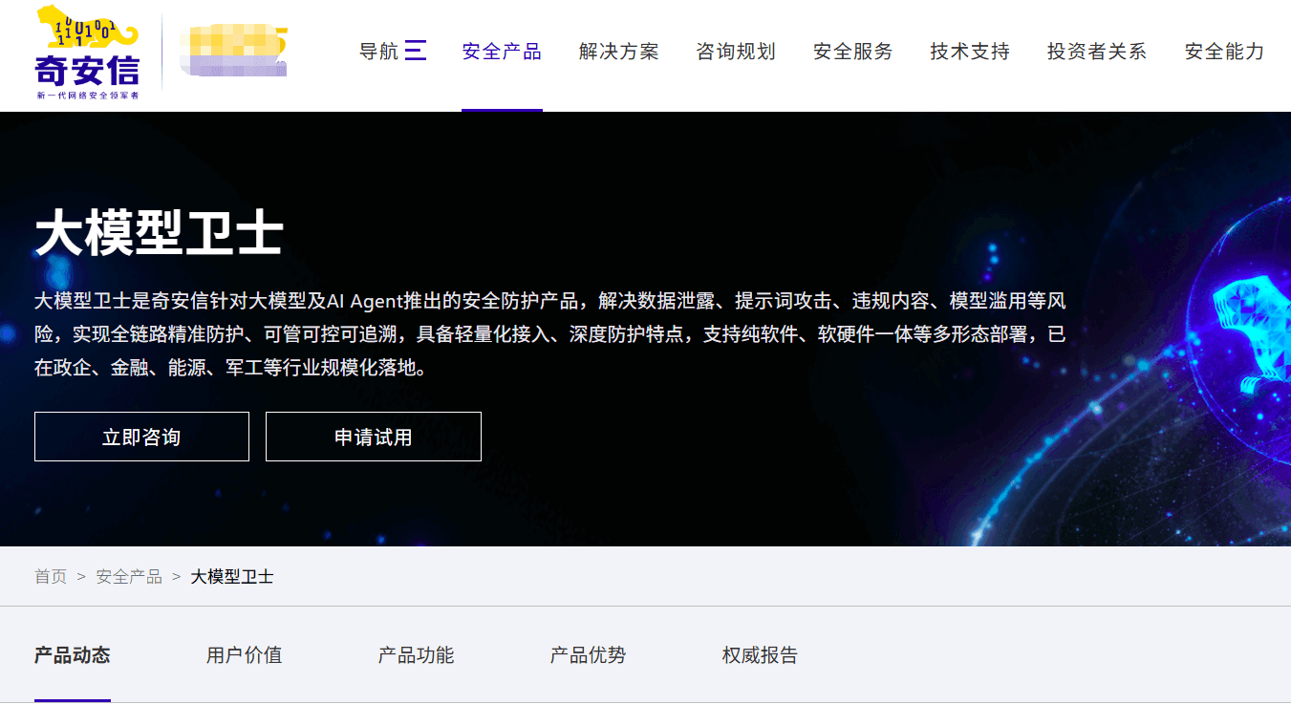Open the 解决方案 menu
Image resolution: width=1291 pixels, height=726 pixels.
(619, 52)
